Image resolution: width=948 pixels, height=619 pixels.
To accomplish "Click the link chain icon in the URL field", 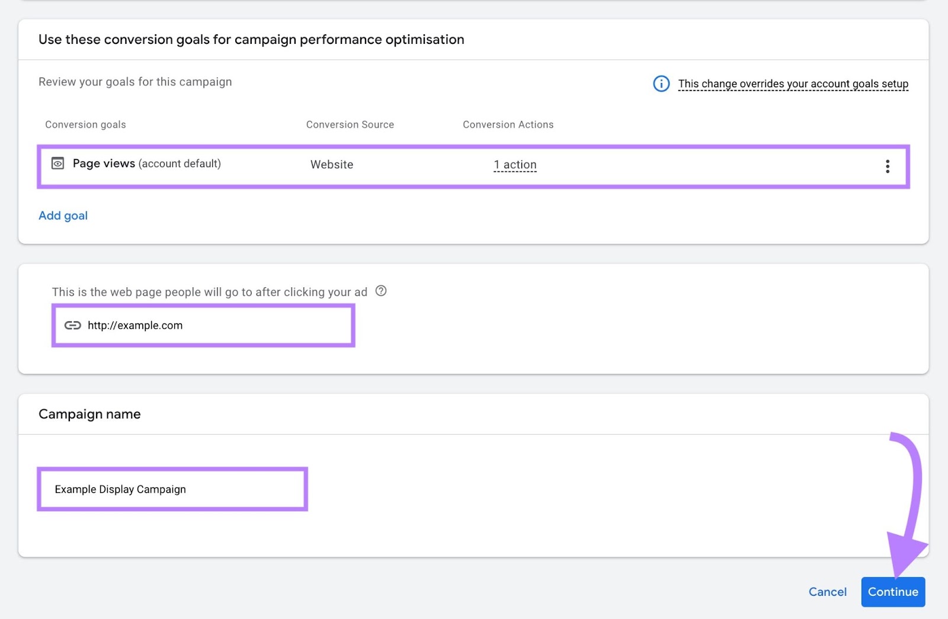I will tap(72, 325).
